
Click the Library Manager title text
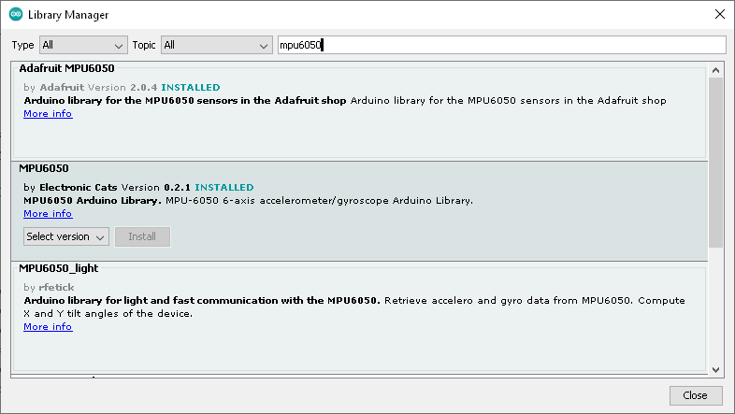(68, 15)
